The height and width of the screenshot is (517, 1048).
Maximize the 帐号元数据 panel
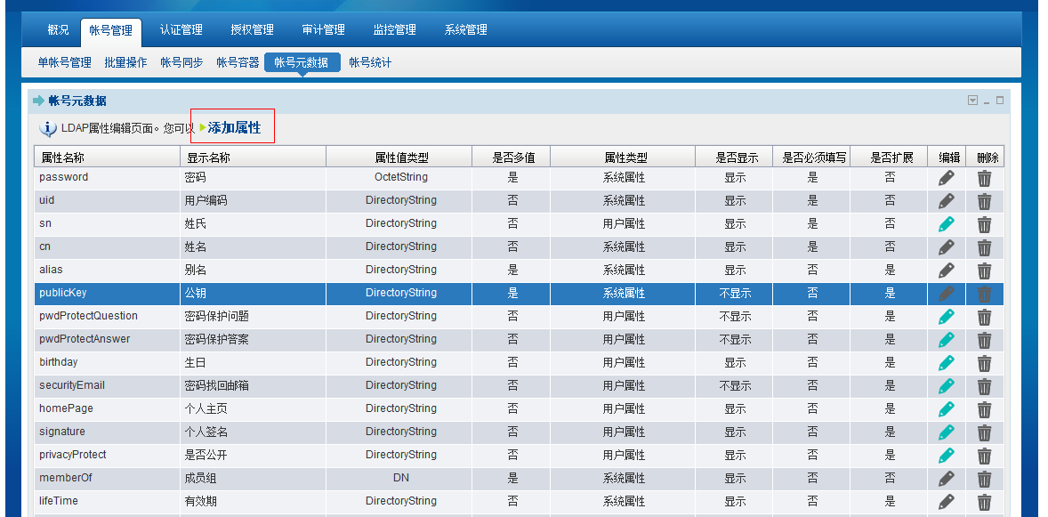coord(1000,101)
